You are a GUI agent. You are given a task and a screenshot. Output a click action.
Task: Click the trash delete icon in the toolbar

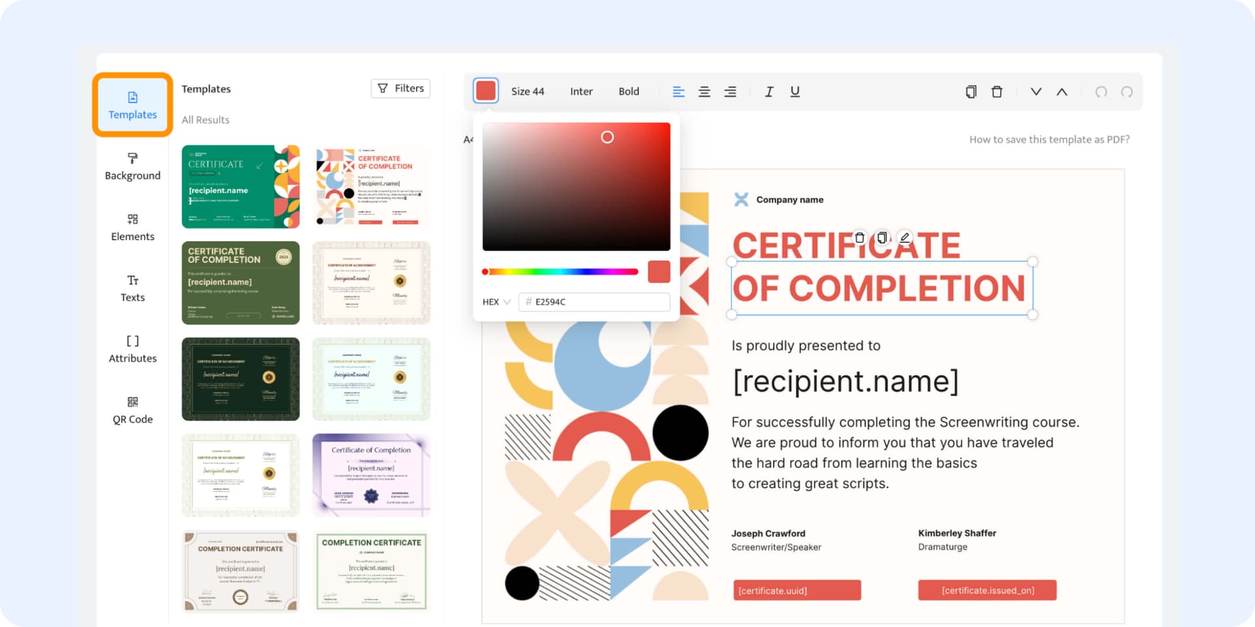tap(997, 92)
